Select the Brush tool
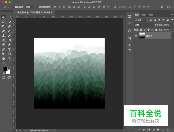The width and height of the screenshot is (174, 132). pos(9,31)
